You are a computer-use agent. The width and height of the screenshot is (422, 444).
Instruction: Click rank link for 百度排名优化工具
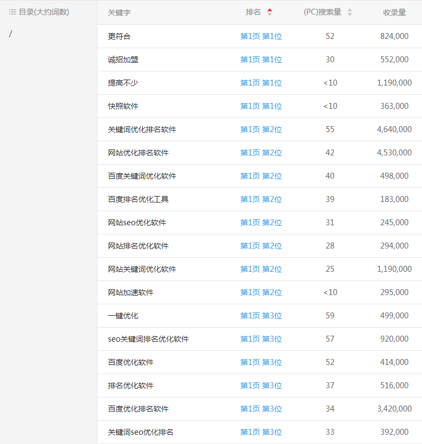click(261, 199)
